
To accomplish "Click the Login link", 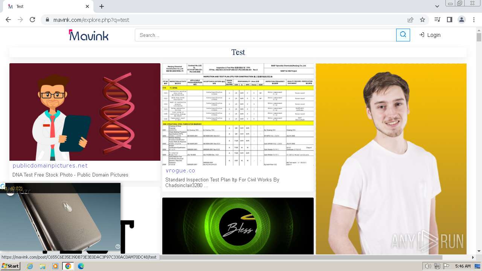I will (x=430, y=35).
